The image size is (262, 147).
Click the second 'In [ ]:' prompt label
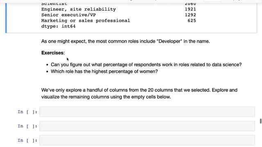[27, 126]
